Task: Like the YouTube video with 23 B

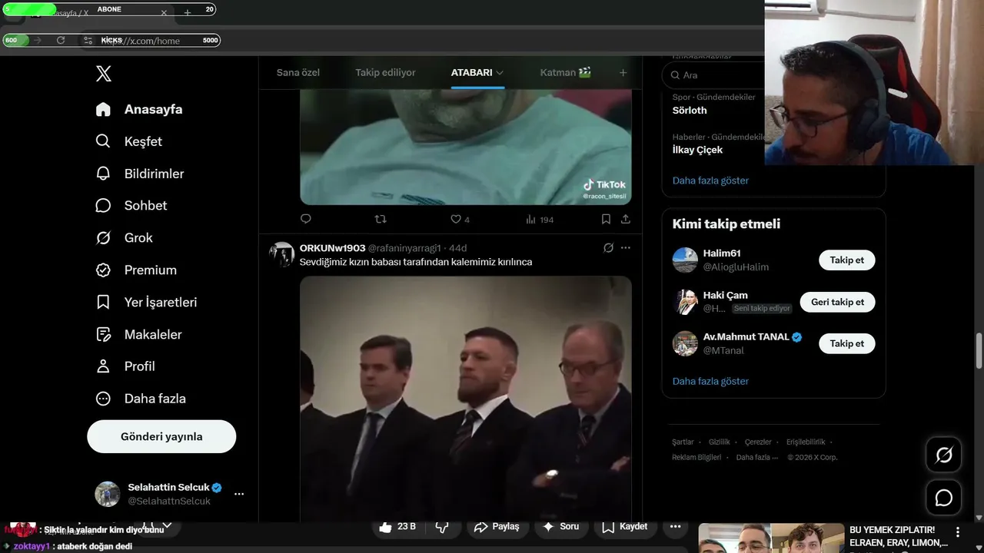Action: click(398, 527)
